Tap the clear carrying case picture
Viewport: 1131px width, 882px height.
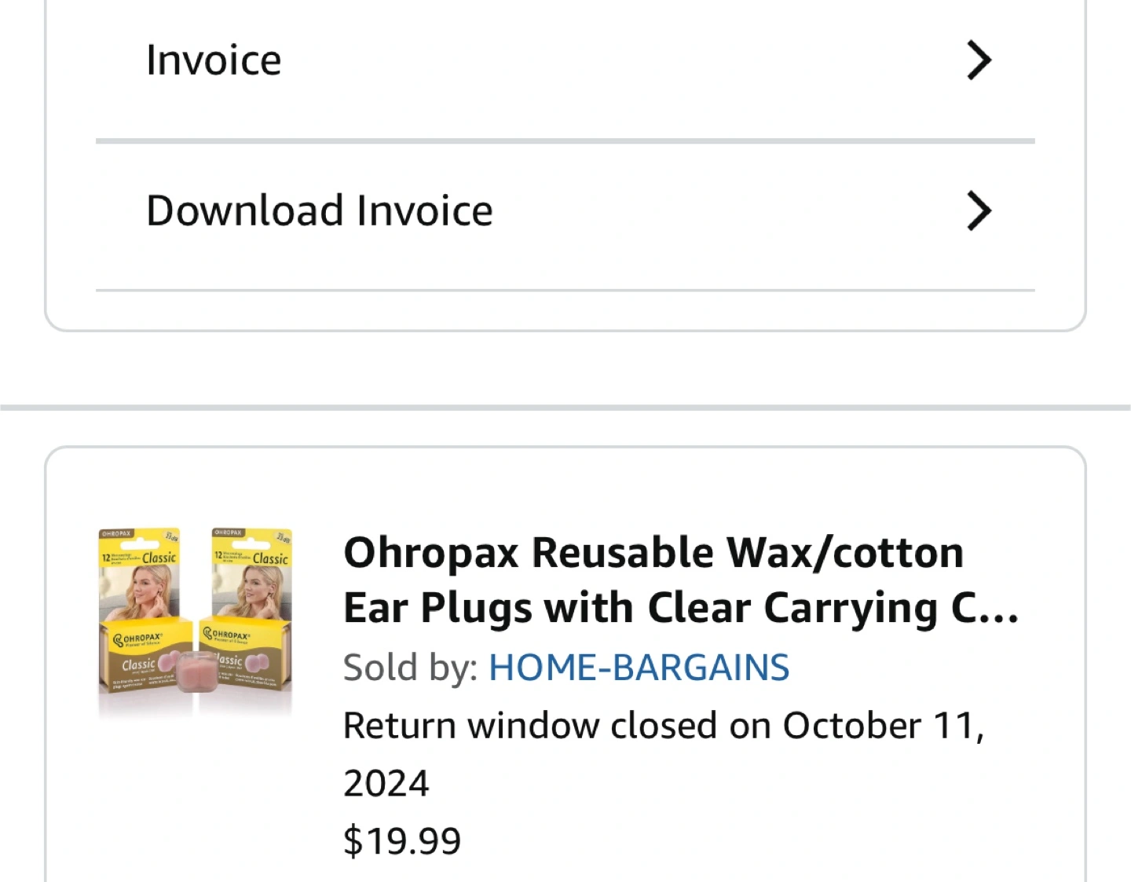coord(196,672)
